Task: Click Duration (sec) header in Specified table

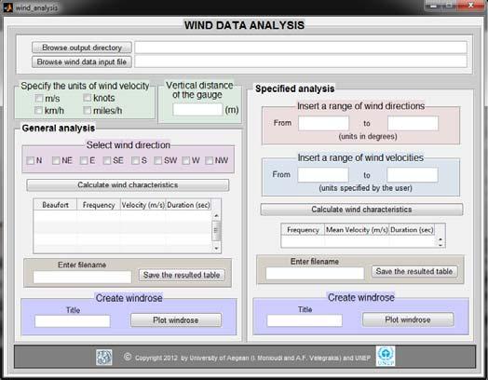Action: point(412,230)
